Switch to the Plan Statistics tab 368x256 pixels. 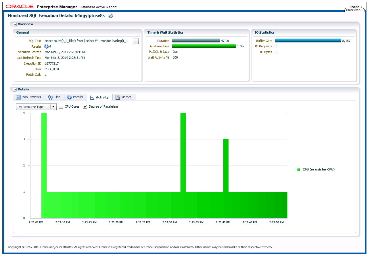pyautogui.click(x=29, y=97)
